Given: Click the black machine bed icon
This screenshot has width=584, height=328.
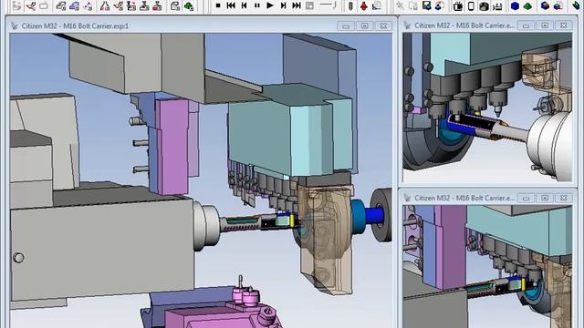Looking at the screenshot, I should [x=496, y=6].
